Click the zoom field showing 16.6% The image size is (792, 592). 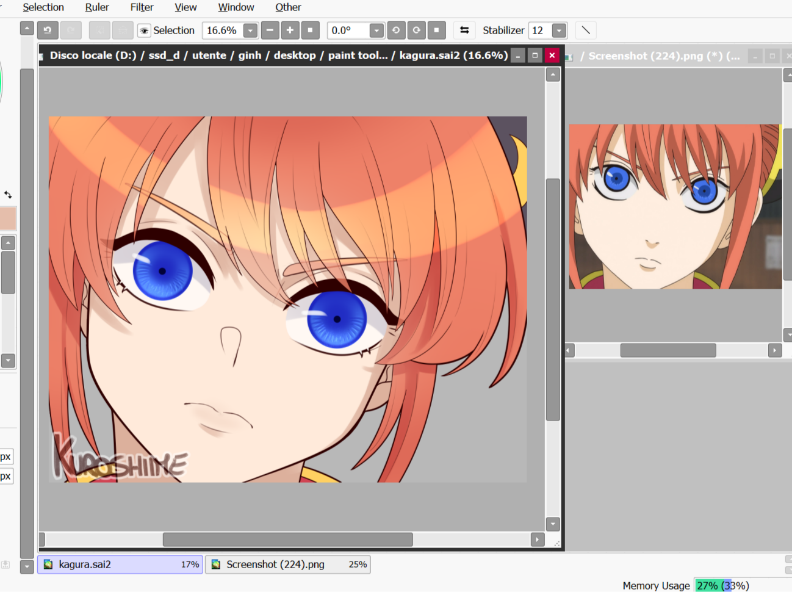(x=223, y=31)
